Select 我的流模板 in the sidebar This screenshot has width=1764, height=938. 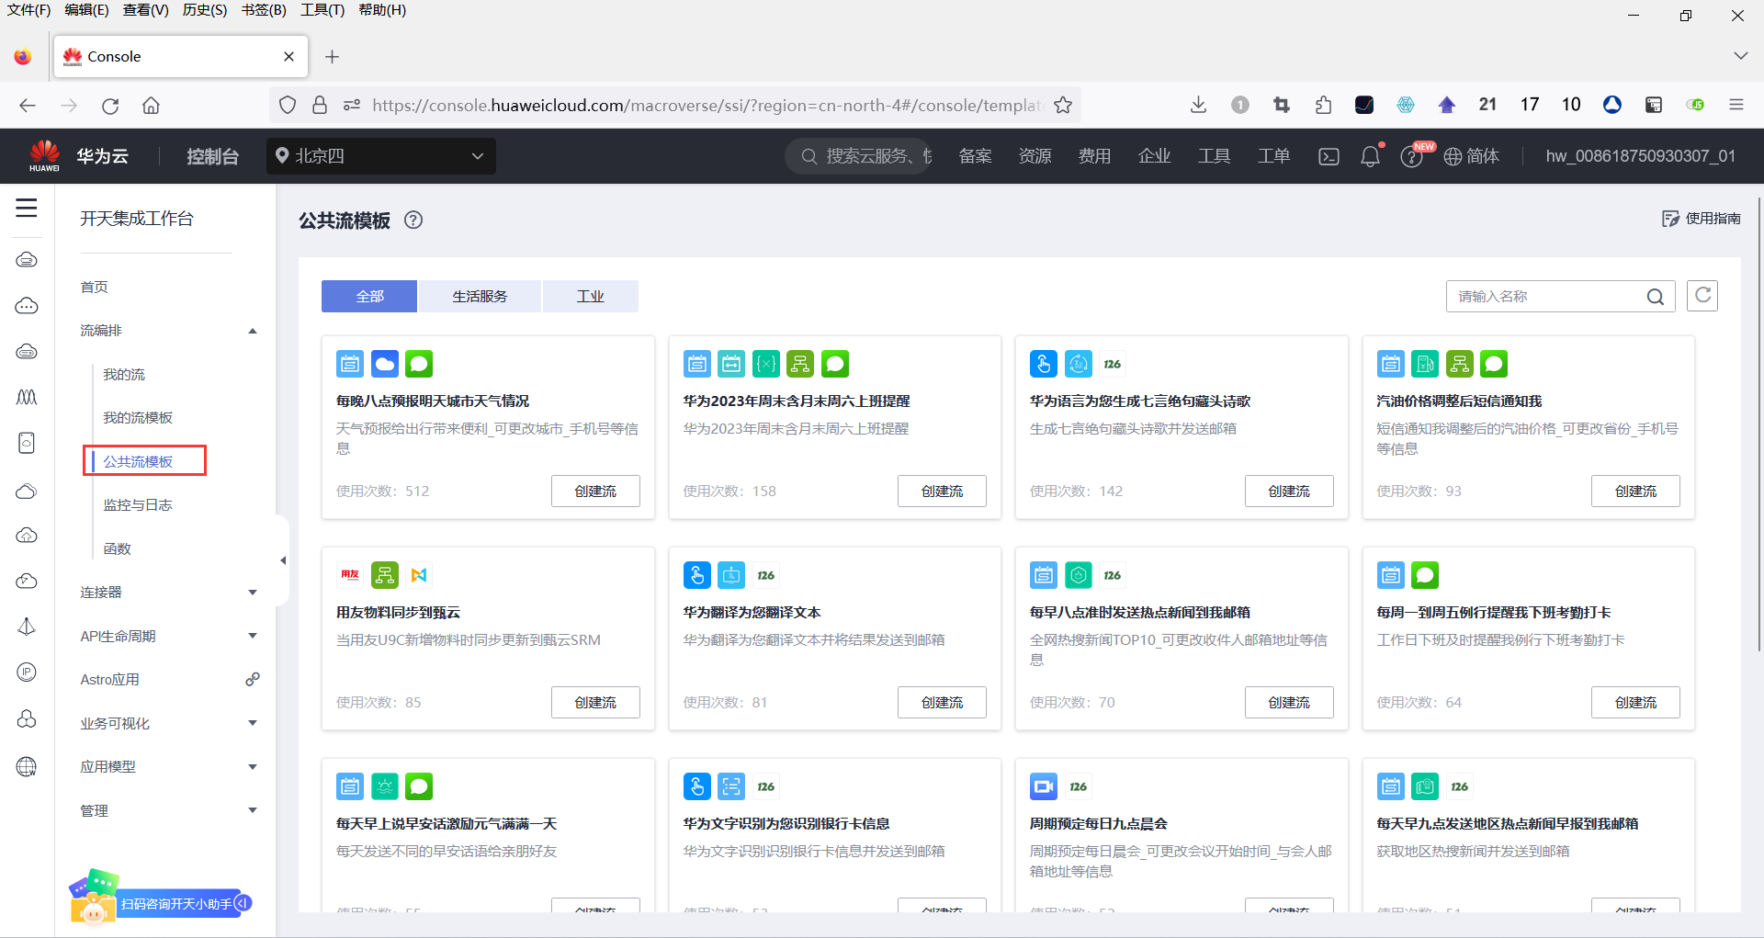[x=138, y=417]
